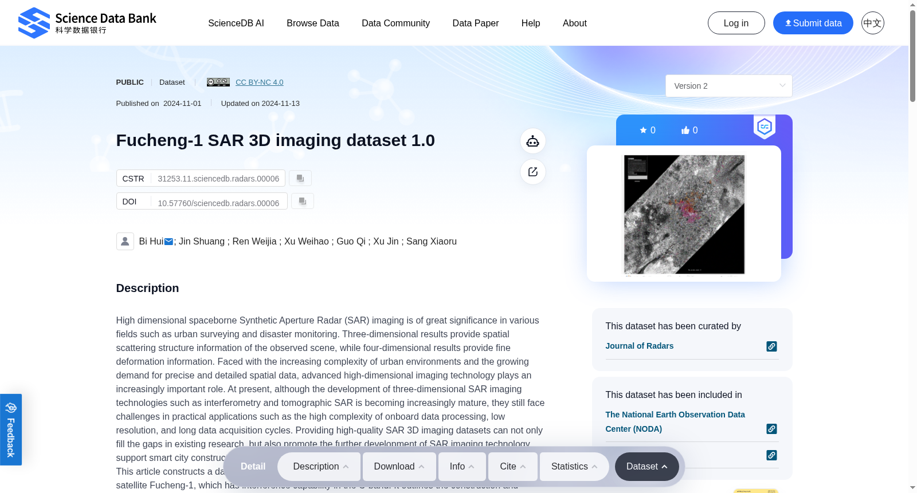Click author name Xu Jin
Screen dimensions: 917x493
pyautogui.click(x=386, y=242)
